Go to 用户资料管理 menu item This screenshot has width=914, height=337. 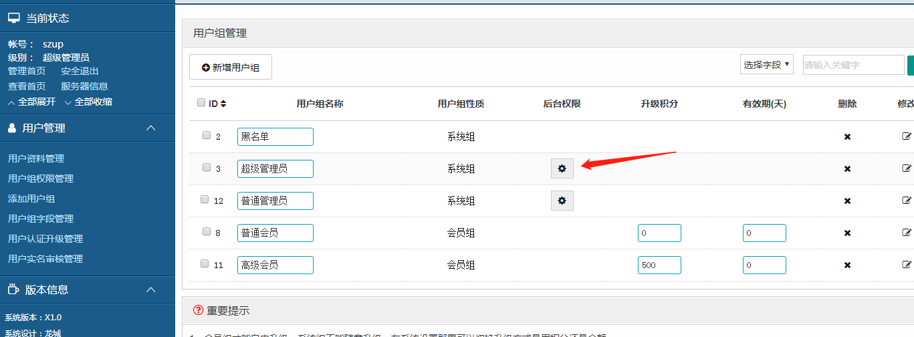36,158
